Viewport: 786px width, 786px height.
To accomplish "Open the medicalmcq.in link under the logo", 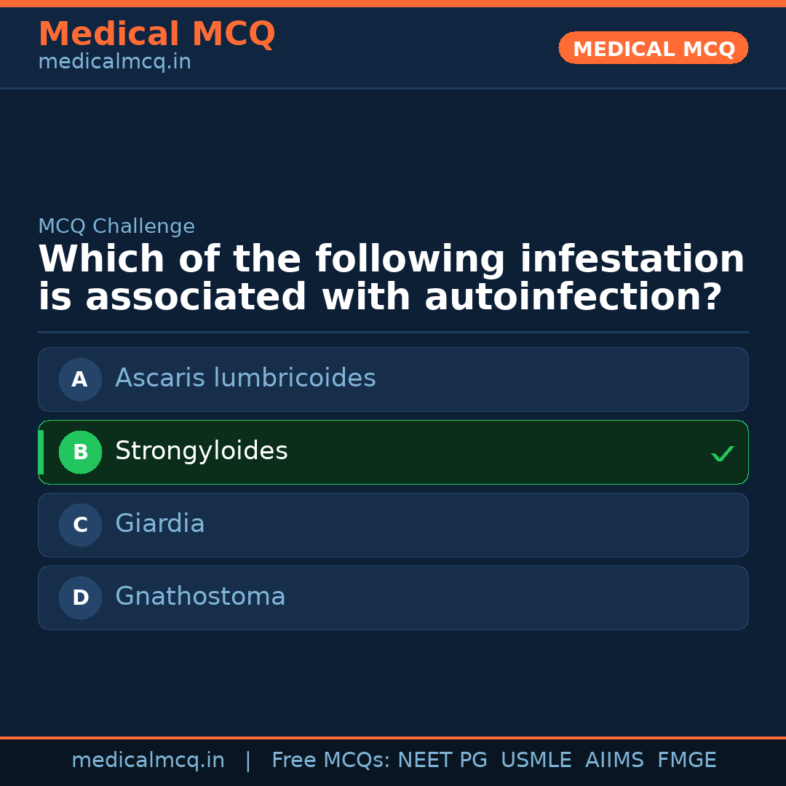I will pyautogui.click(x=114, y=61).
